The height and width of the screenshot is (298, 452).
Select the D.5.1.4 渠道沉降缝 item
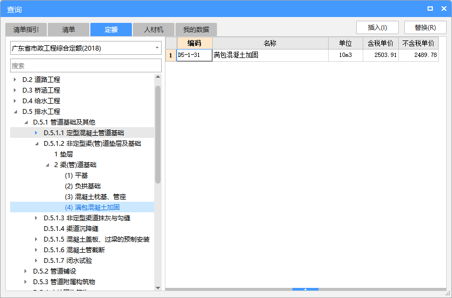click(x=71, y=228)
